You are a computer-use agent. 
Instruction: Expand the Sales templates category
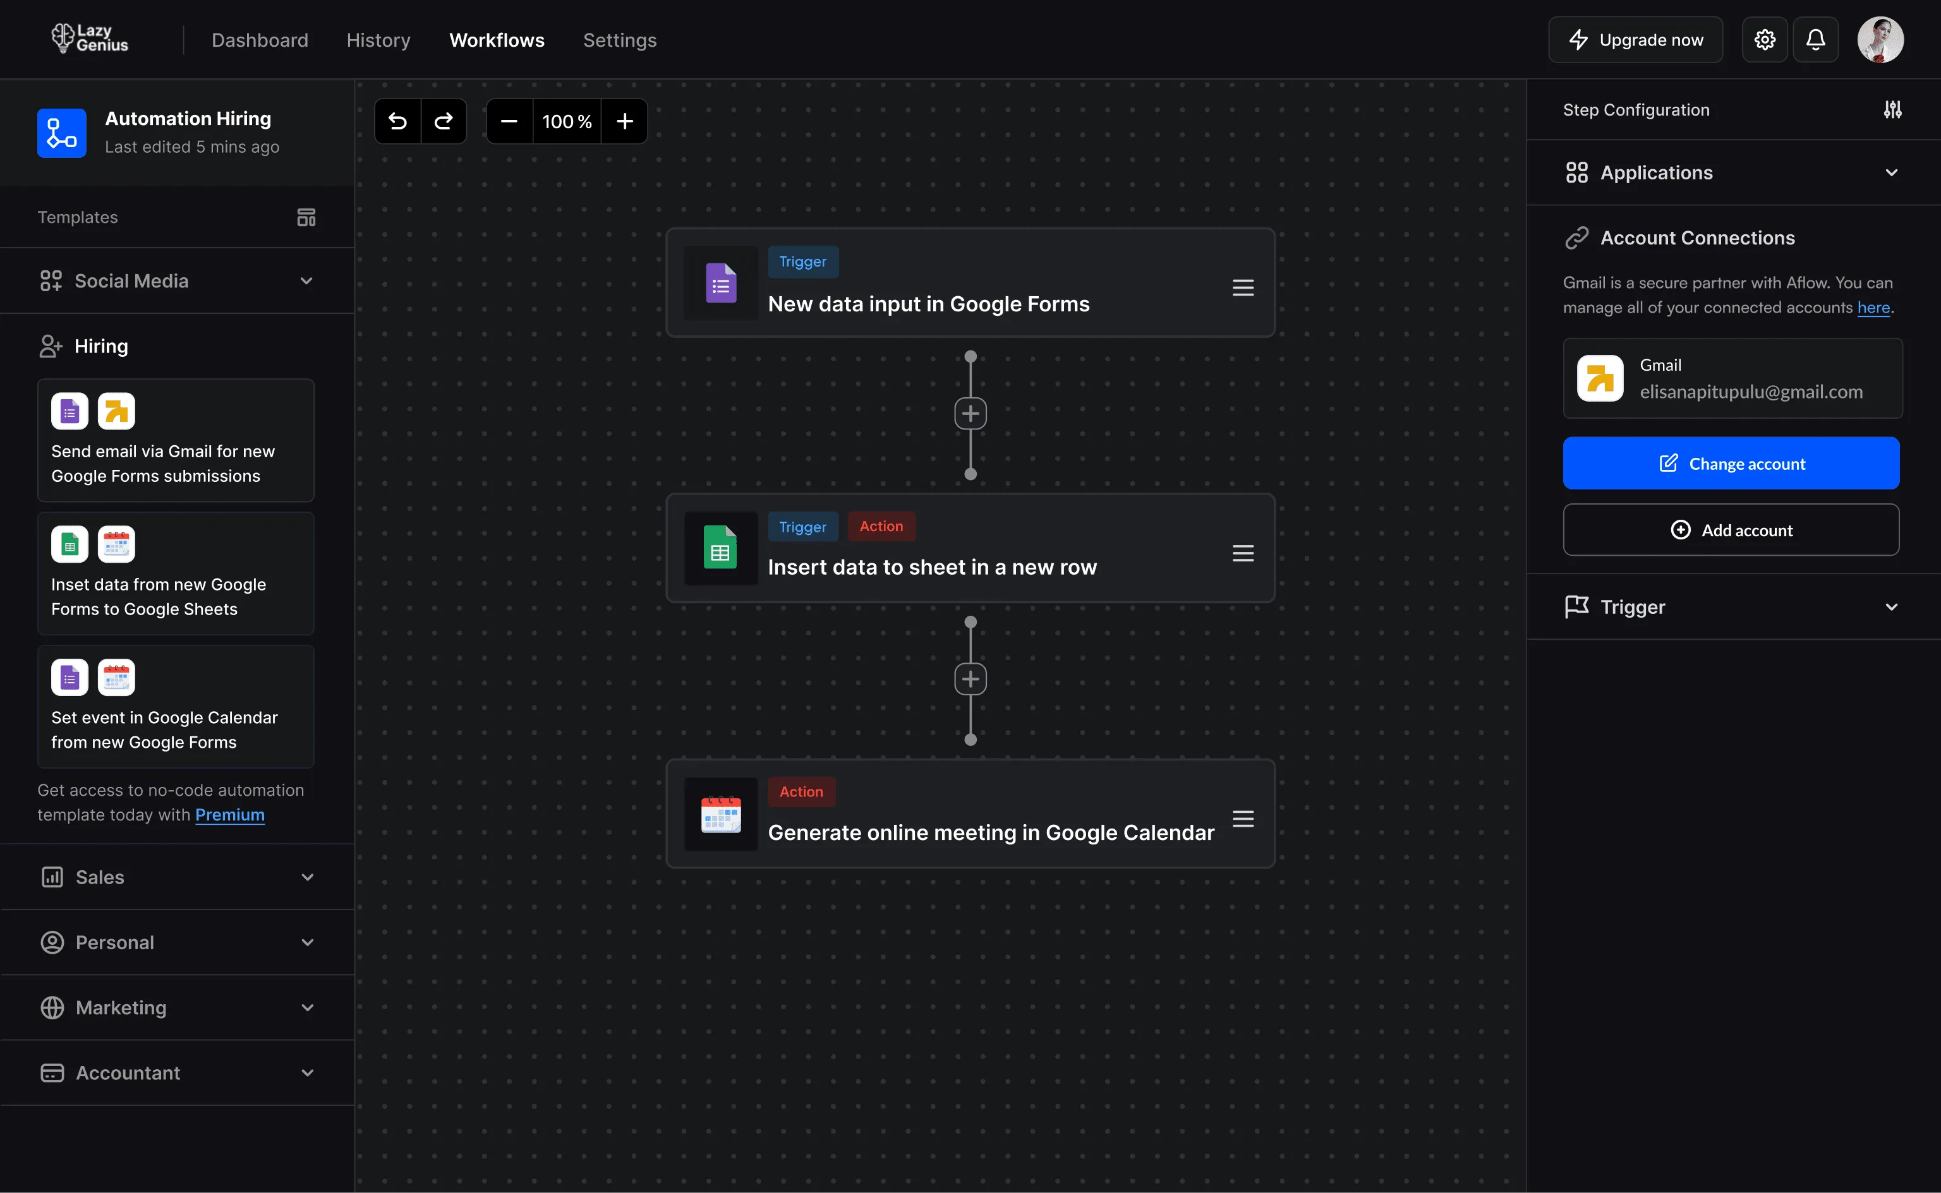pos(307,877)
